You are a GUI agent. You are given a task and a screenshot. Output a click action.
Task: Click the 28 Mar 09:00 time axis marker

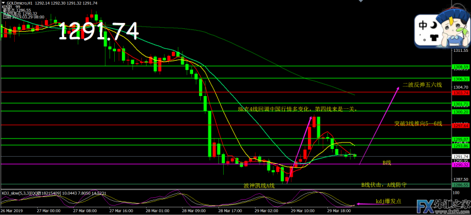coord(193,211)
